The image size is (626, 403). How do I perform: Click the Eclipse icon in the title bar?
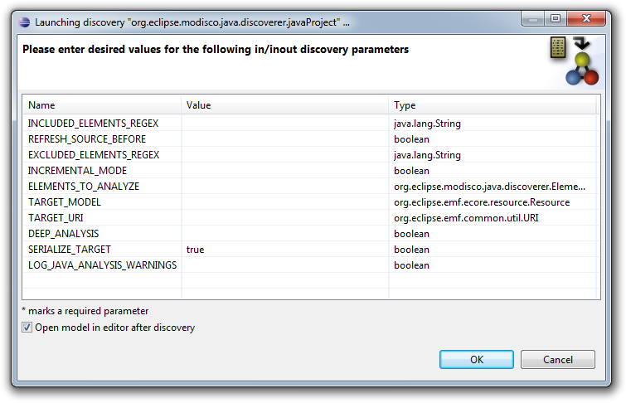tap(24, 22)
